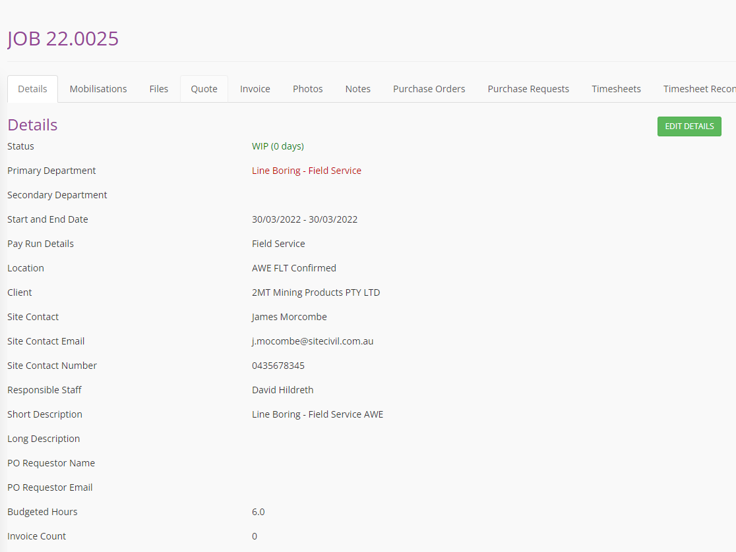Click the site contact name James Morcombe
This screenshot has width=736, height=552.
(x=290, y=317)
